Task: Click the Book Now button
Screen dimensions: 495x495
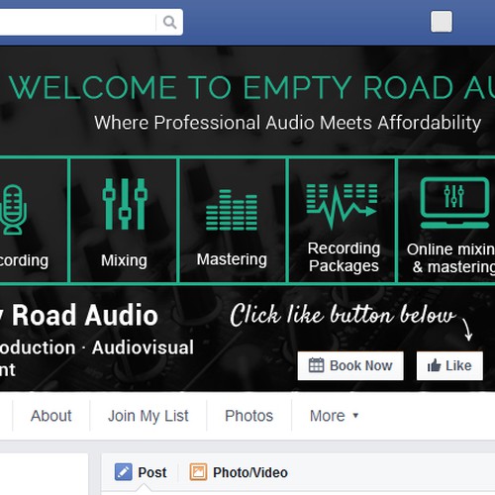Action: pyautogui.click(x=350, y=365)
